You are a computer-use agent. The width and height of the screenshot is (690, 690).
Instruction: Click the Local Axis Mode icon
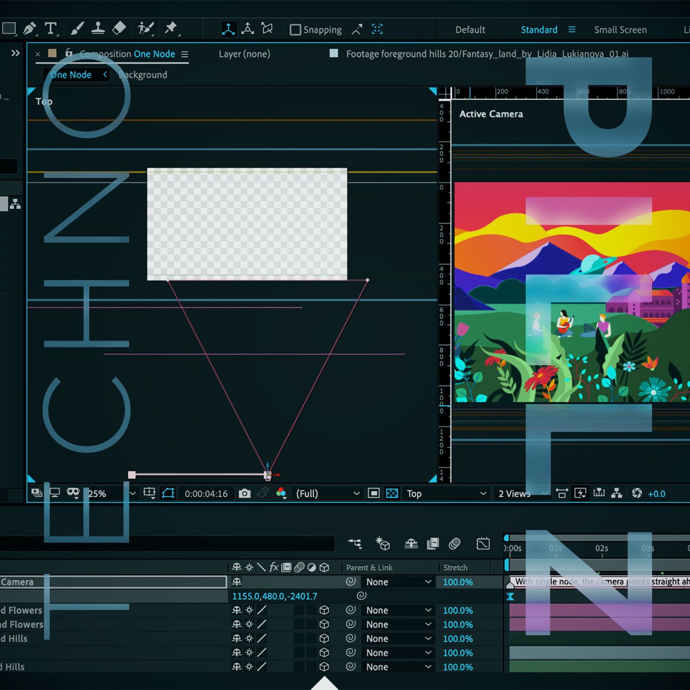(228, 29)
